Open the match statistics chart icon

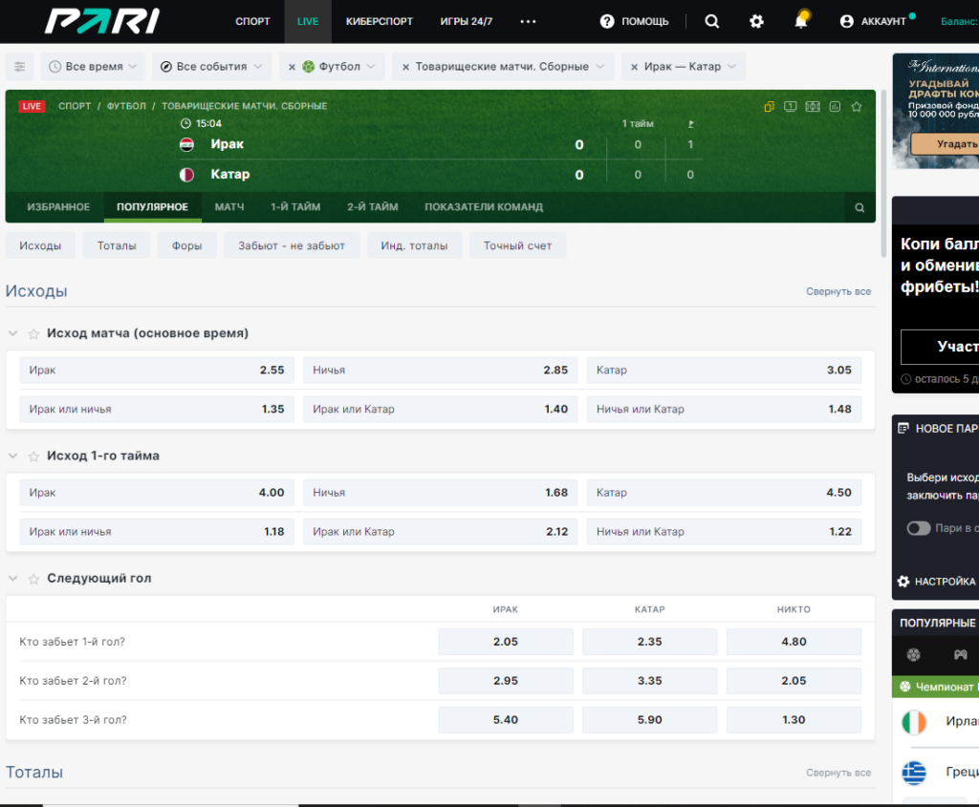[x=835, y=107]
